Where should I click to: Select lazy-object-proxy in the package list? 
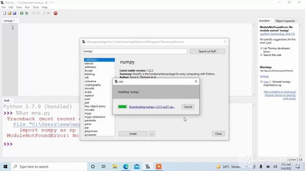tap(95, 106)
